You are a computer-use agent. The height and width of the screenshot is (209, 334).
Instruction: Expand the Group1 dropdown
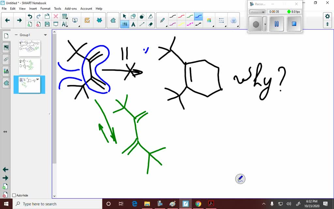point(45,34)
